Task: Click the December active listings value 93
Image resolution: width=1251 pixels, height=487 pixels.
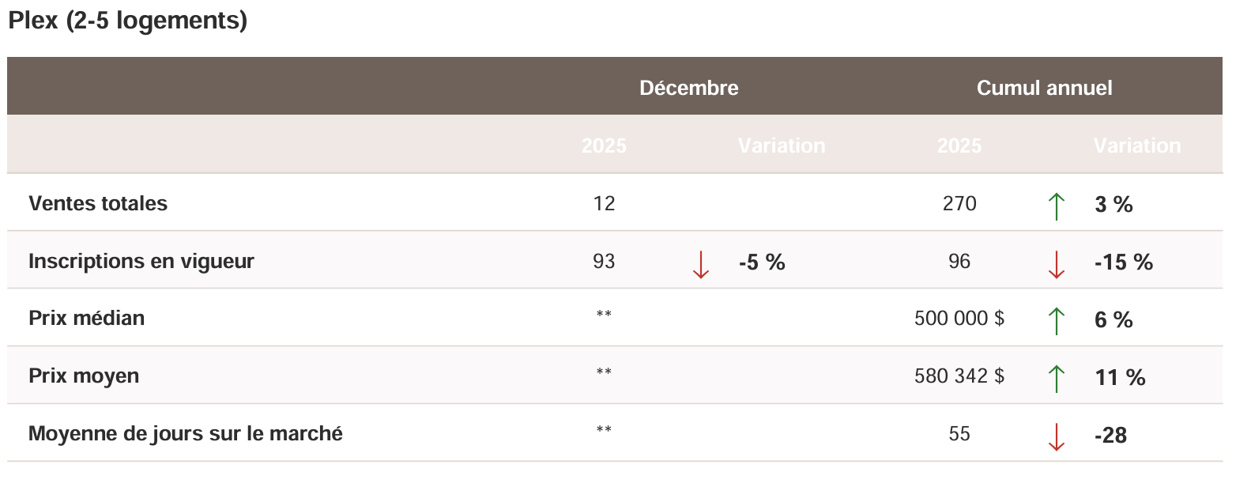Action: [604, 261]
